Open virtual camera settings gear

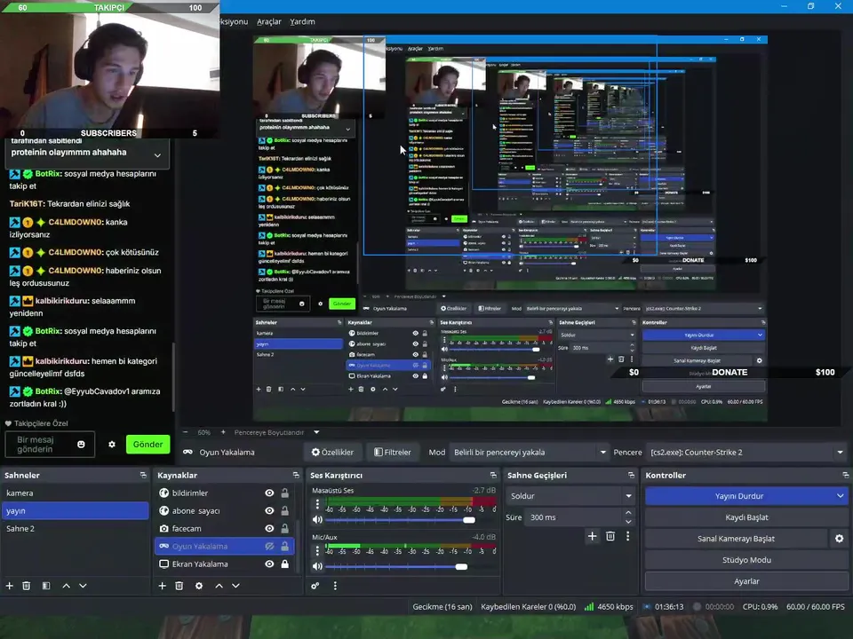tap(840, 539)
